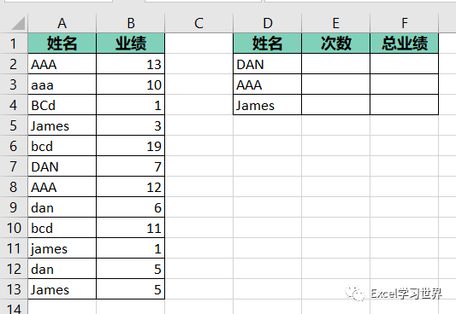Select column C header

[x=199, y=23]
